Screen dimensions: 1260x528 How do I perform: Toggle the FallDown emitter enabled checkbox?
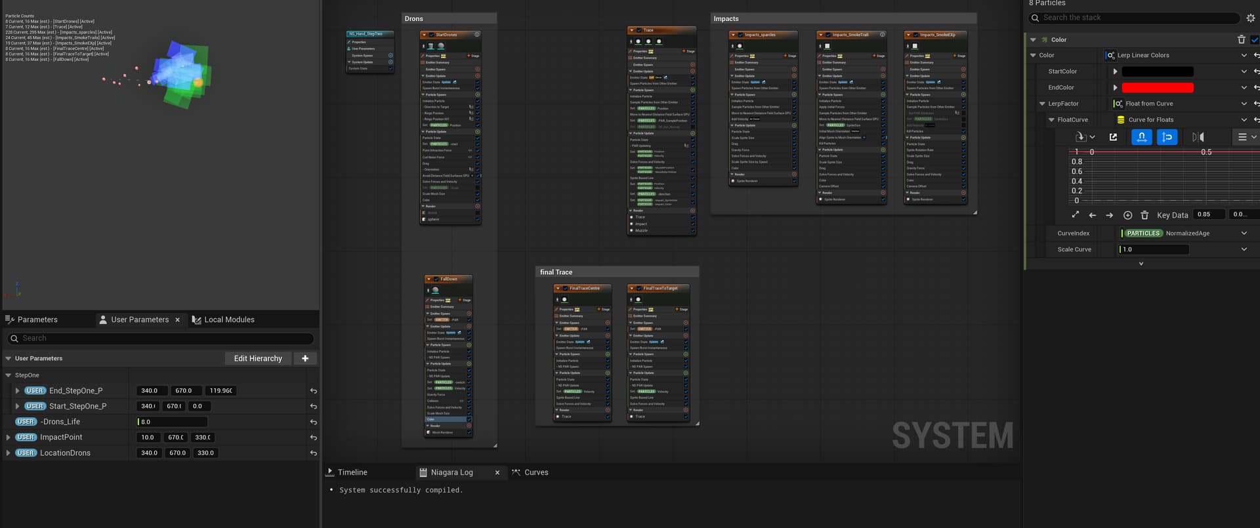tap(436, 279)
